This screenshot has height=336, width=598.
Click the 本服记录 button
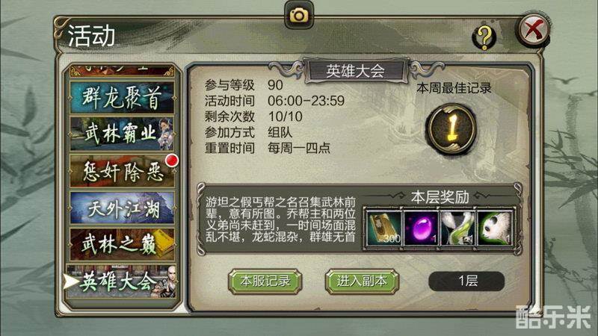pos(265,281)
